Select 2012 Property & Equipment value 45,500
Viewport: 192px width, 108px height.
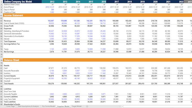51,79
